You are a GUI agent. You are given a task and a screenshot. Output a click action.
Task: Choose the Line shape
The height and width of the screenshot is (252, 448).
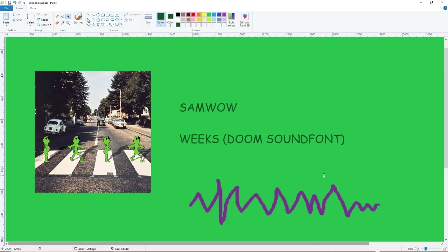89,15
